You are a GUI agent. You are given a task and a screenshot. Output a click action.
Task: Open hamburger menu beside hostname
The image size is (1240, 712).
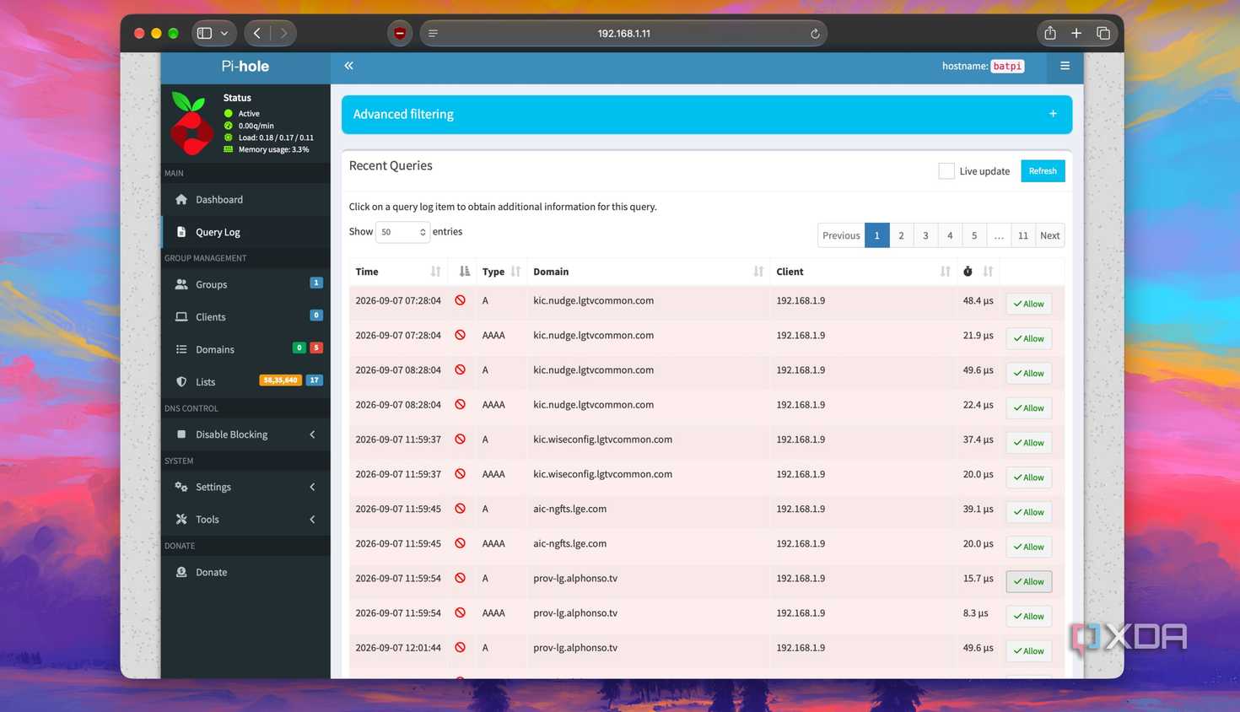pyautogui.click(x=1065, y=66)
